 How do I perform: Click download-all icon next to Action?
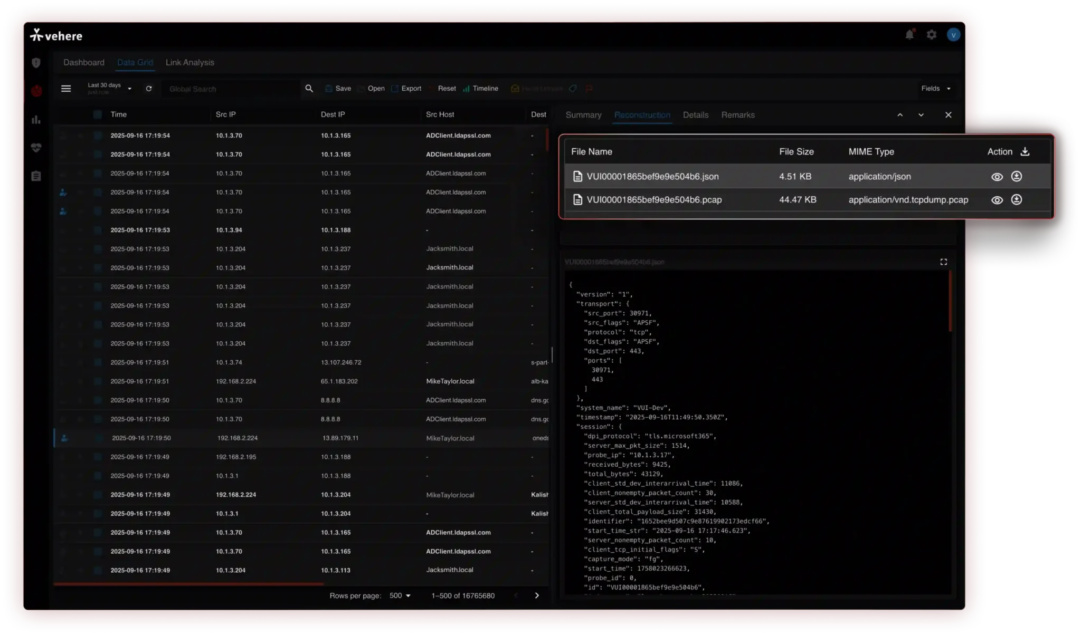pyautogui.click(x=1025, y=152)
